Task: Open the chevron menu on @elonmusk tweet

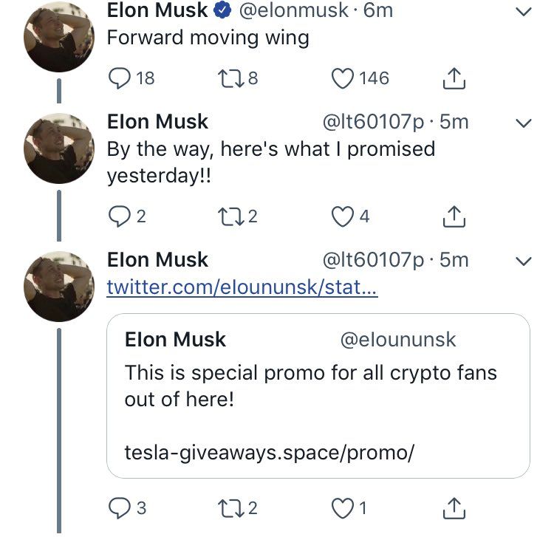Action: [522, 12]
